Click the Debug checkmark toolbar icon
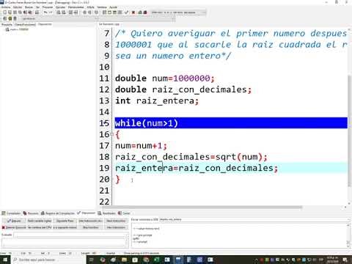Image resolution: width=352 pixels, height=264 pixels. pos(127,12)
